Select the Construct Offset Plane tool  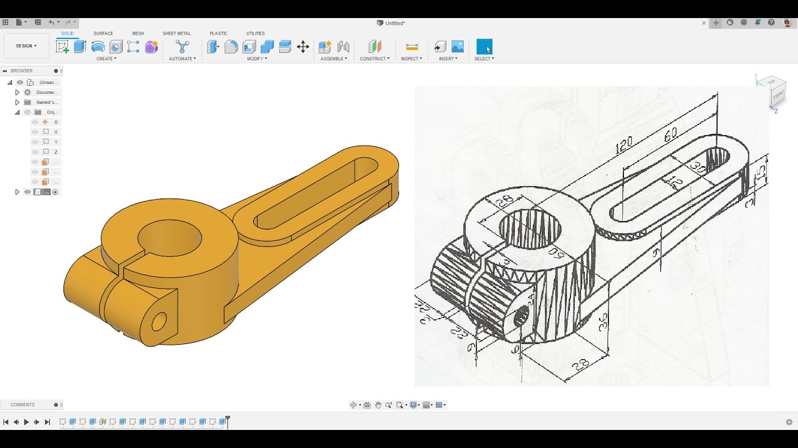point(375,47)
